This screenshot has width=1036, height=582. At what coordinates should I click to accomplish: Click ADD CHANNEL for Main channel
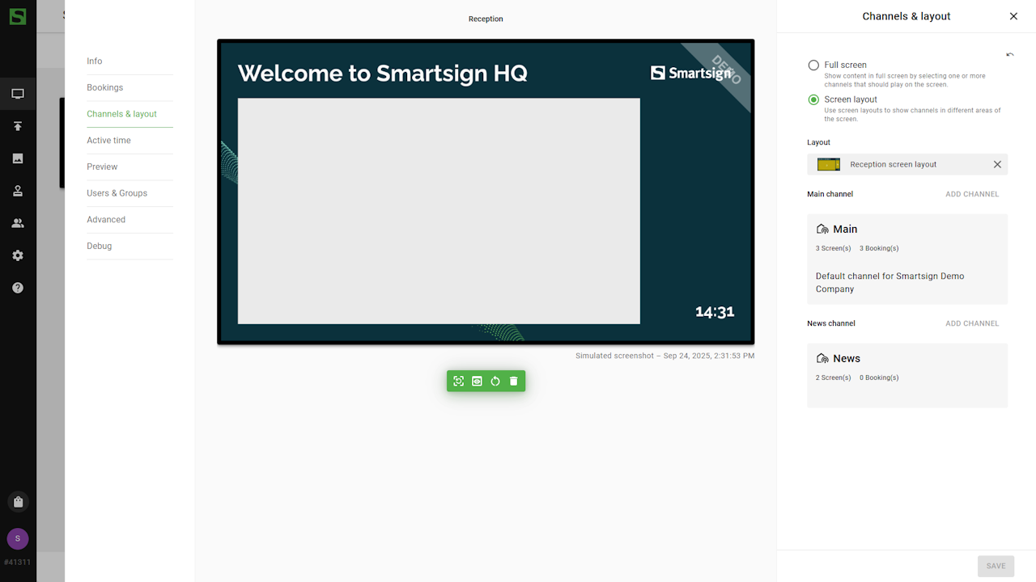(x=972, y=194)
